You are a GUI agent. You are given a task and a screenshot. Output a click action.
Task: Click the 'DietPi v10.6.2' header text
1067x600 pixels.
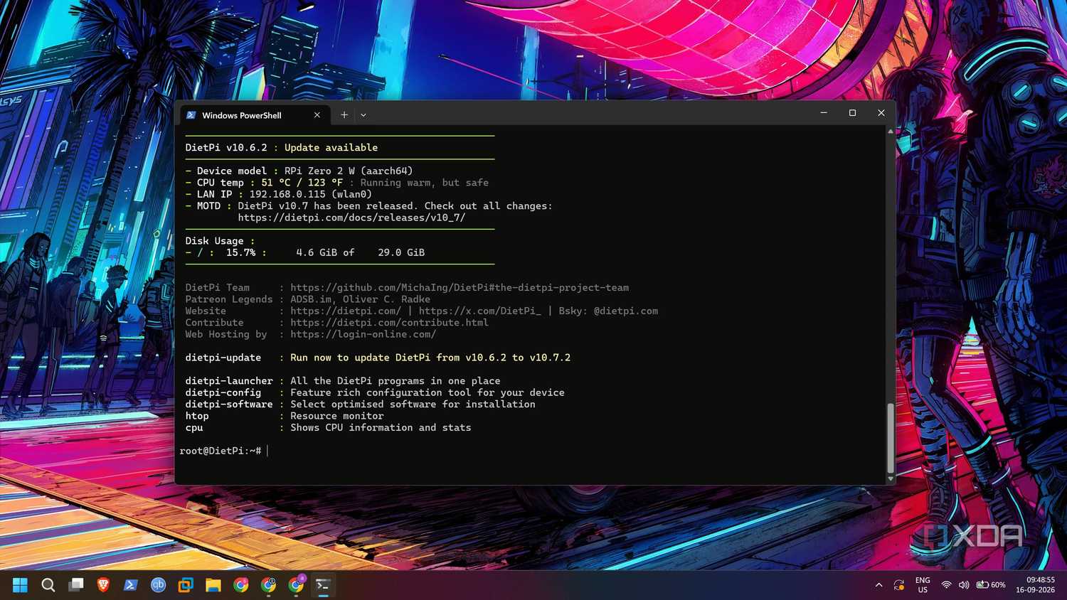(226, 147)
